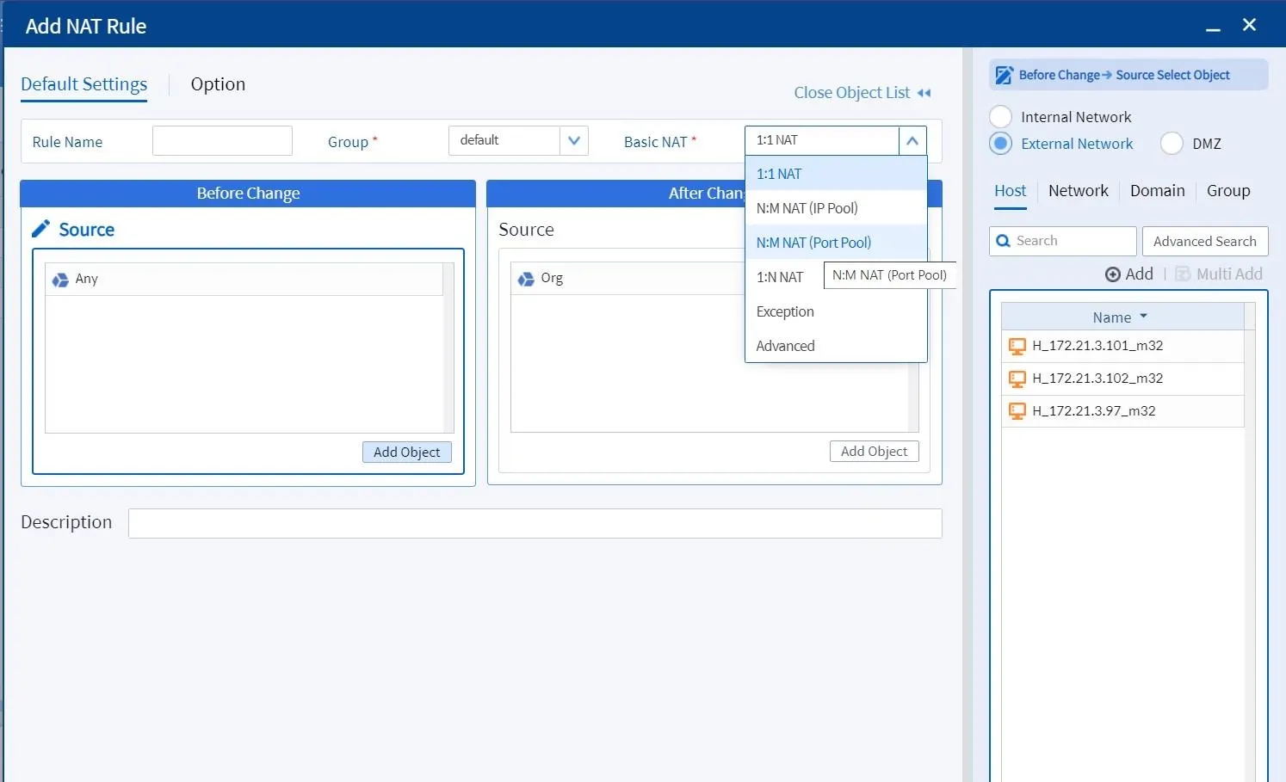Click the Any object icon in Source list
This screenshot has height=782, width=1286.
(x=60, y=280)
